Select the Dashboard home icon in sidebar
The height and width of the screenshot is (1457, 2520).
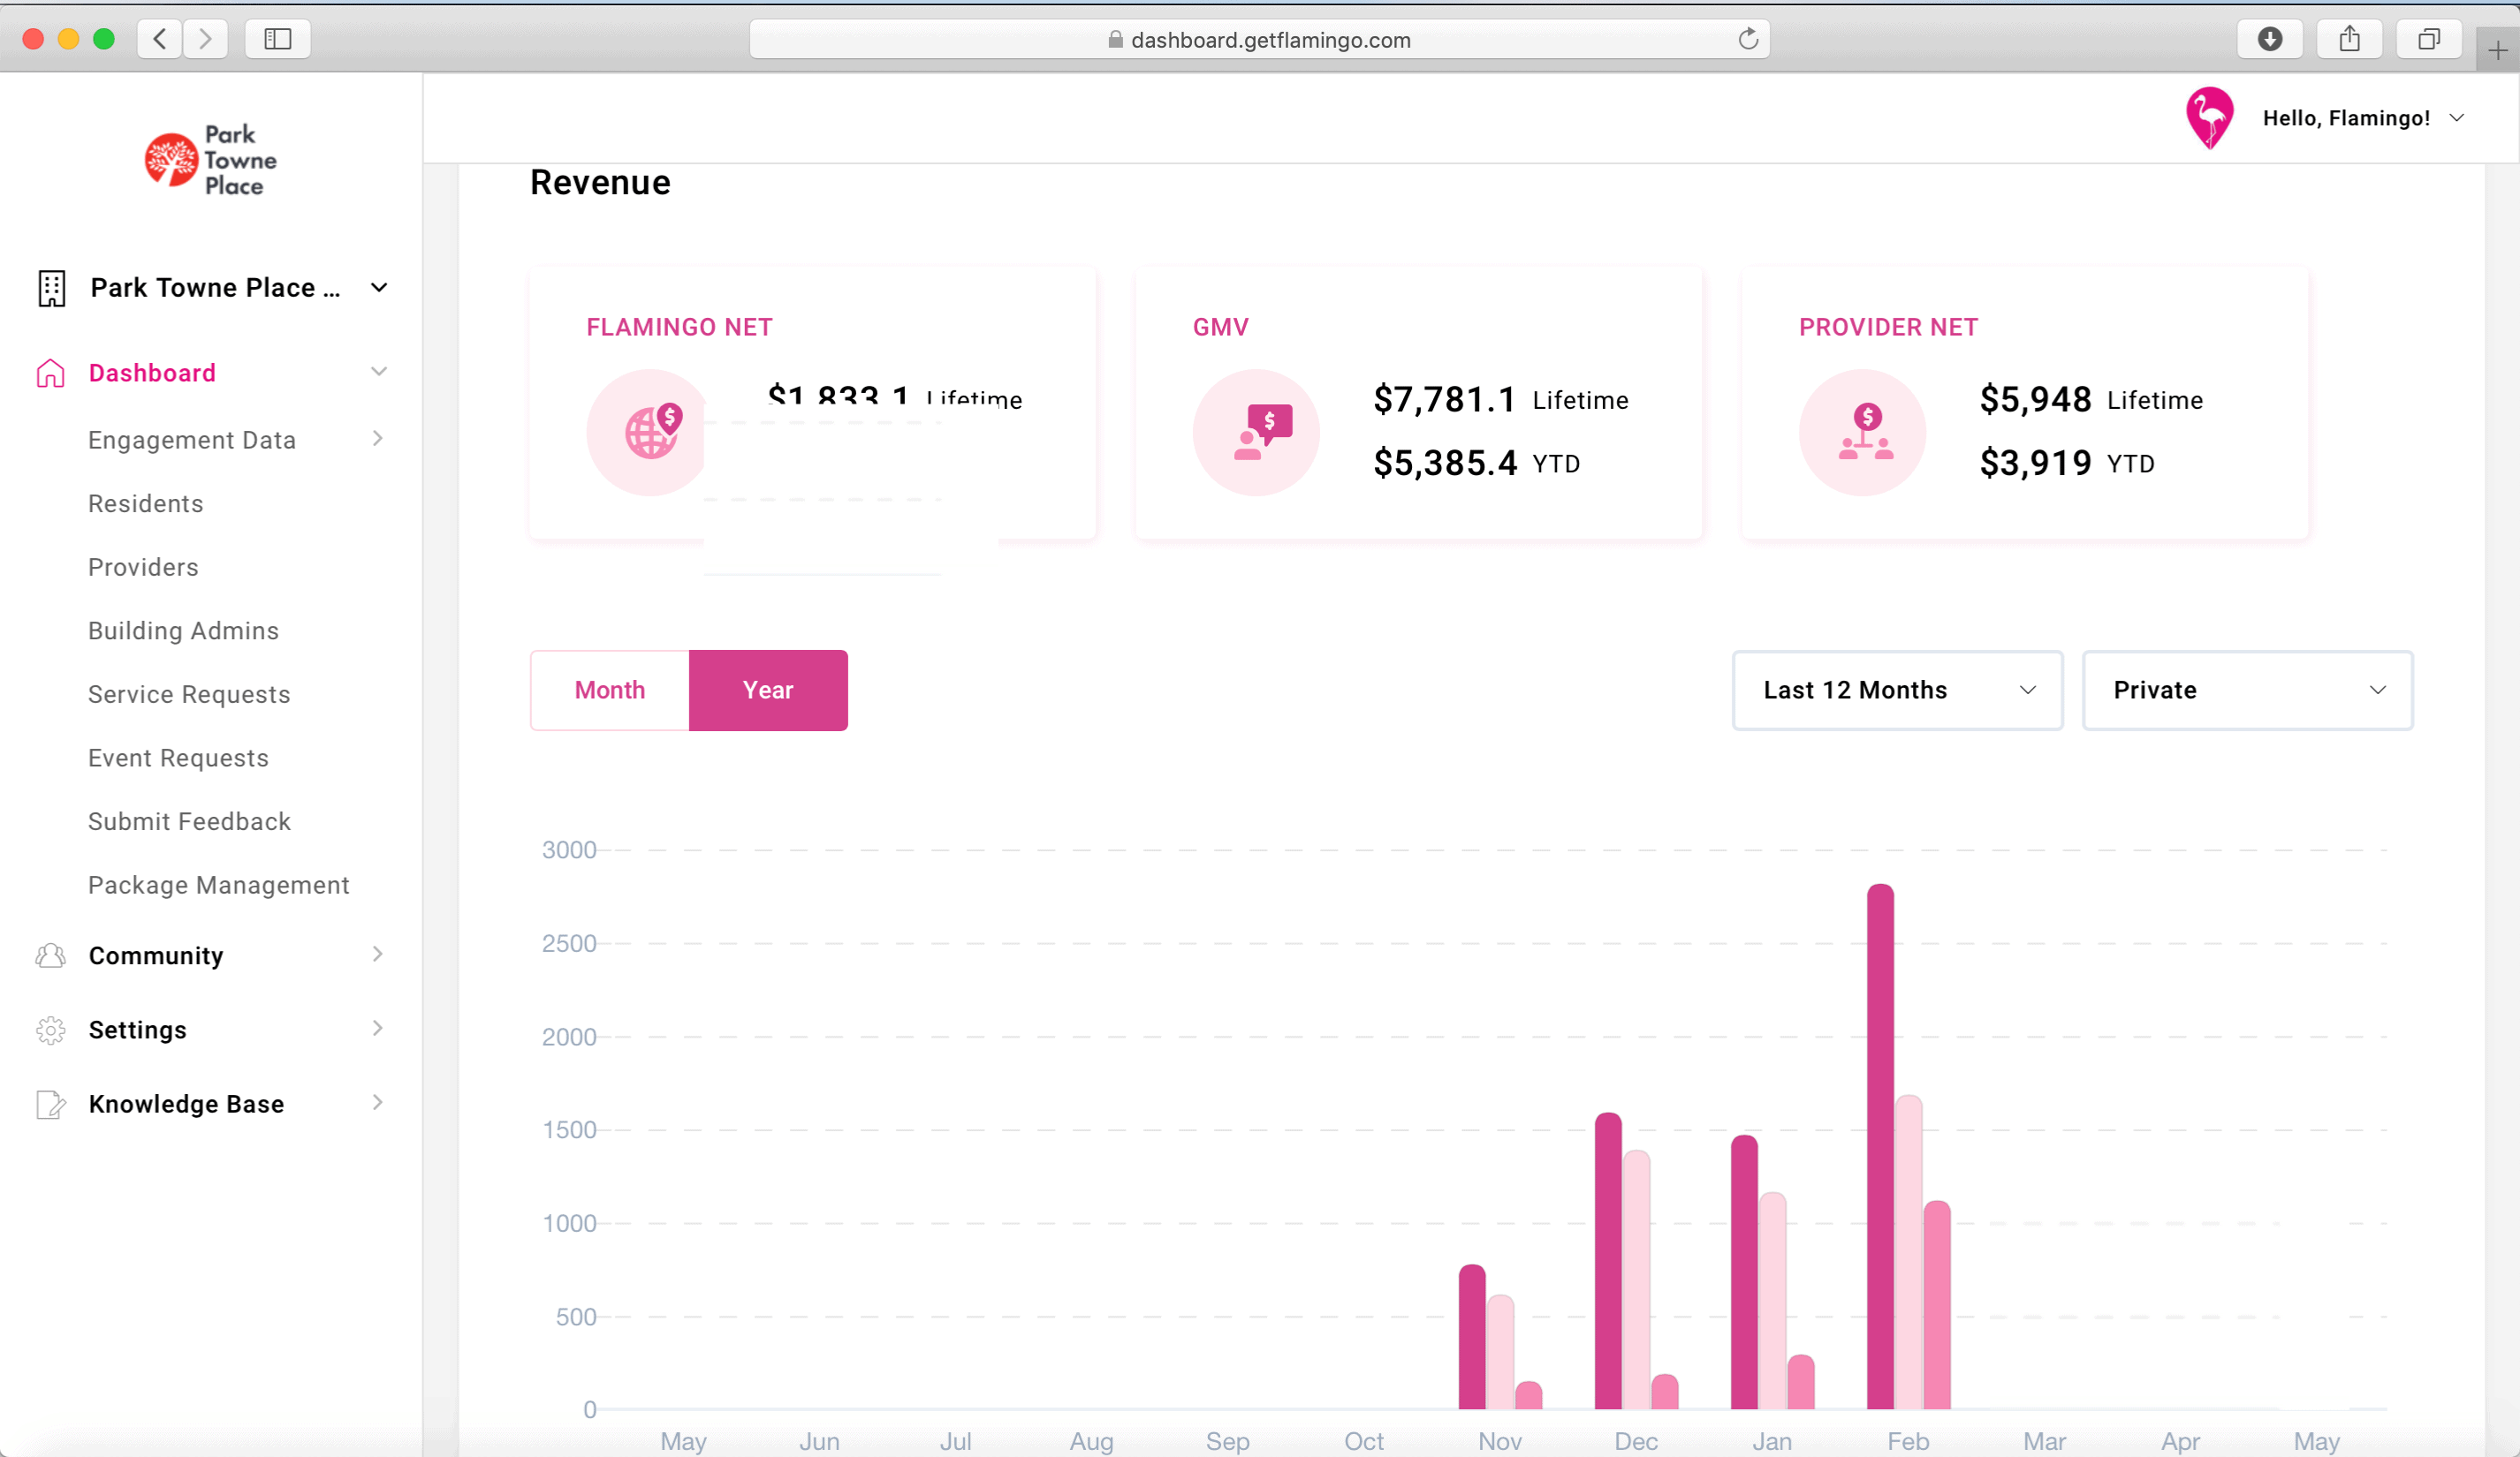click(50, 373)
